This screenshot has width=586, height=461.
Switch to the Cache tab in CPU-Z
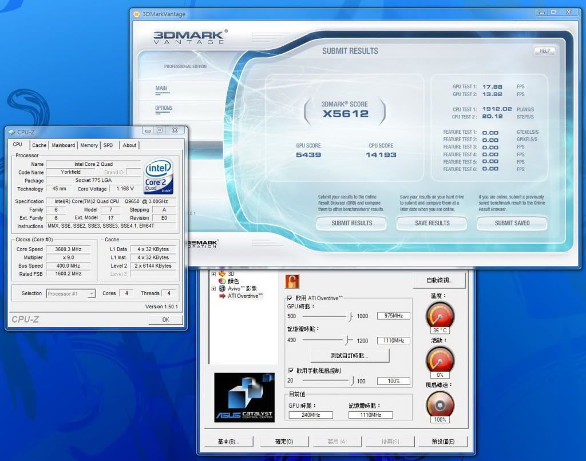(x=39, y=145)
